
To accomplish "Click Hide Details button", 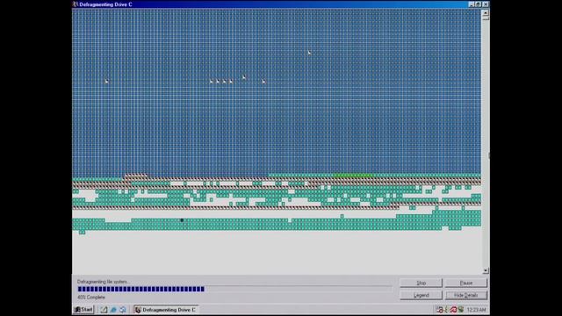I will (x=466, y=295).
